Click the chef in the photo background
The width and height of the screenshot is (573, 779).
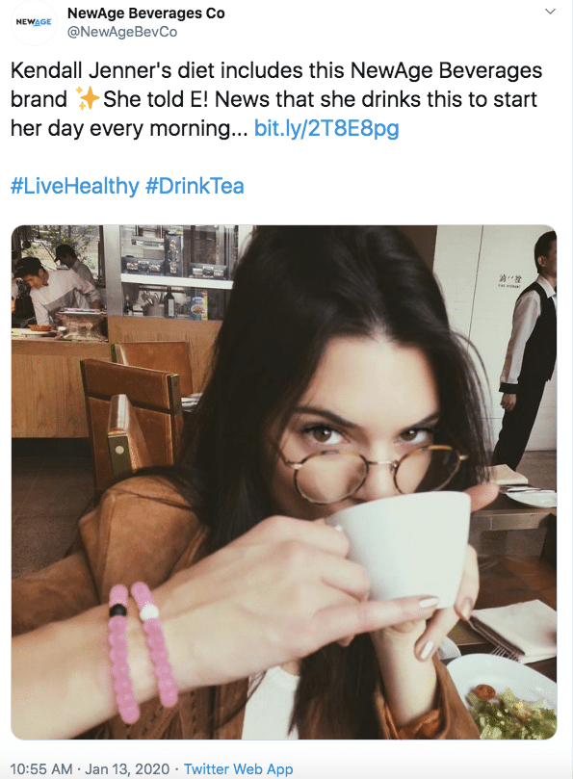(x=57, y=291)
